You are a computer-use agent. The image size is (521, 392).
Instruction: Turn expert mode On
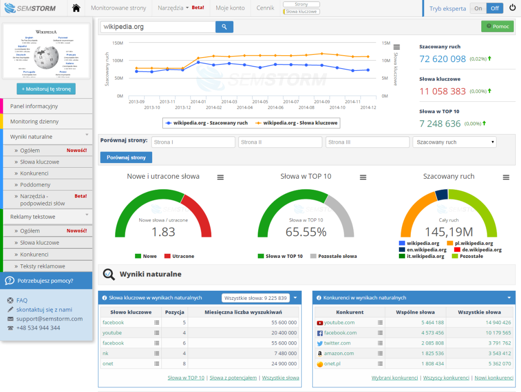(x=478, y=8)
